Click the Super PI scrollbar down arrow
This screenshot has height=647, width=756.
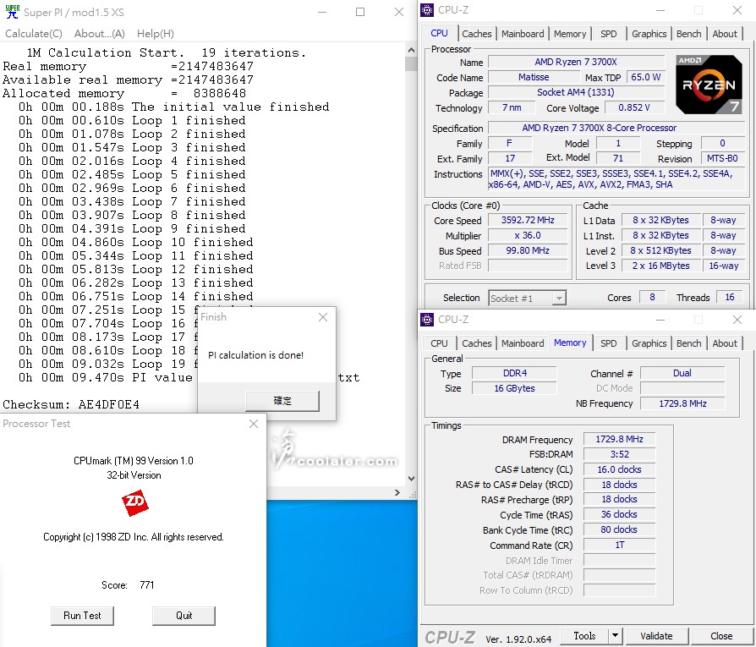click(x=411, y=478)
